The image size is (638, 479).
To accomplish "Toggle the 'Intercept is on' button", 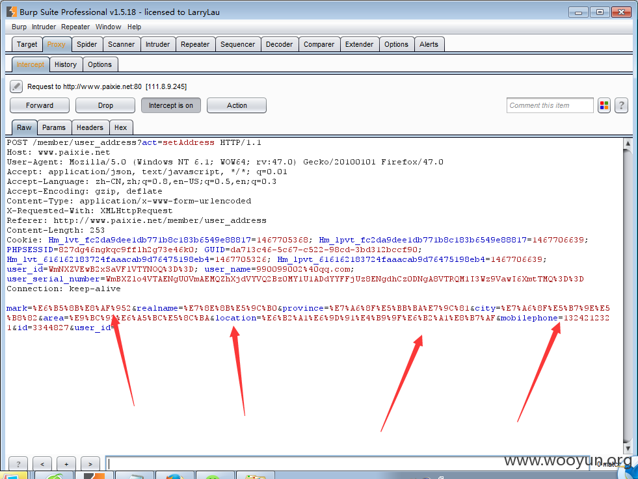I will (x=171, y=105).
